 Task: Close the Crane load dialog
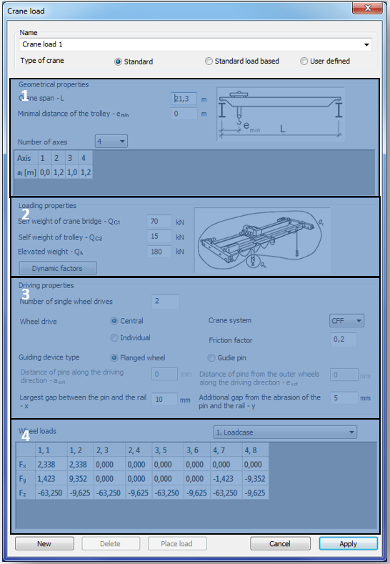[367, 8]
